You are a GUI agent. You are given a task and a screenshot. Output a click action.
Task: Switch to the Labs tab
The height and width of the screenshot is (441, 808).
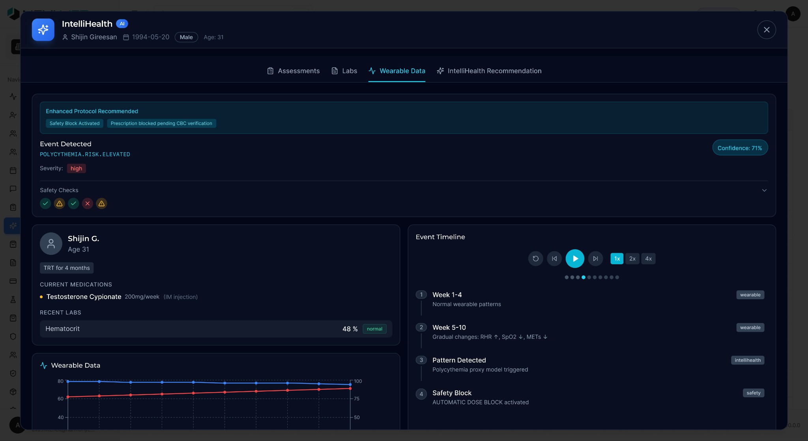click(x=344, y=71)
